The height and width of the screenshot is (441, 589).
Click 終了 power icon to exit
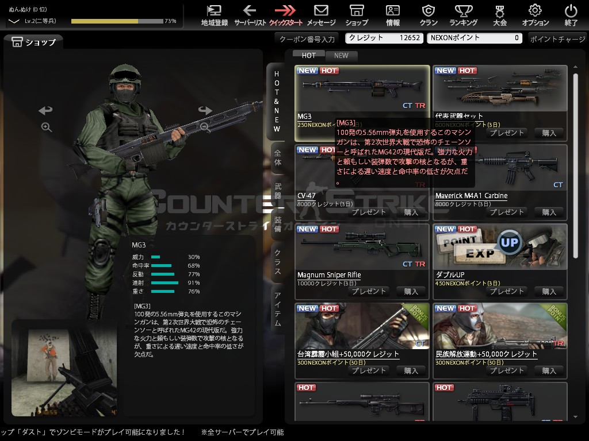[x=571, y=15]
